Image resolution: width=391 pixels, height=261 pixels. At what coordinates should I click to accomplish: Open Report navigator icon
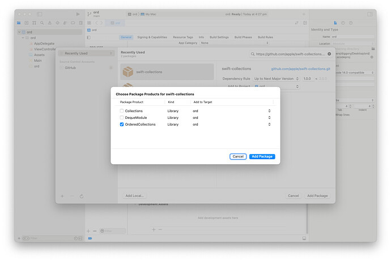click(80, 23)
